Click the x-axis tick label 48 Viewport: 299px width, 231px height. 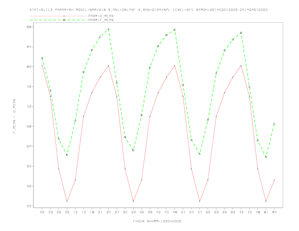(x=175, y=212)
